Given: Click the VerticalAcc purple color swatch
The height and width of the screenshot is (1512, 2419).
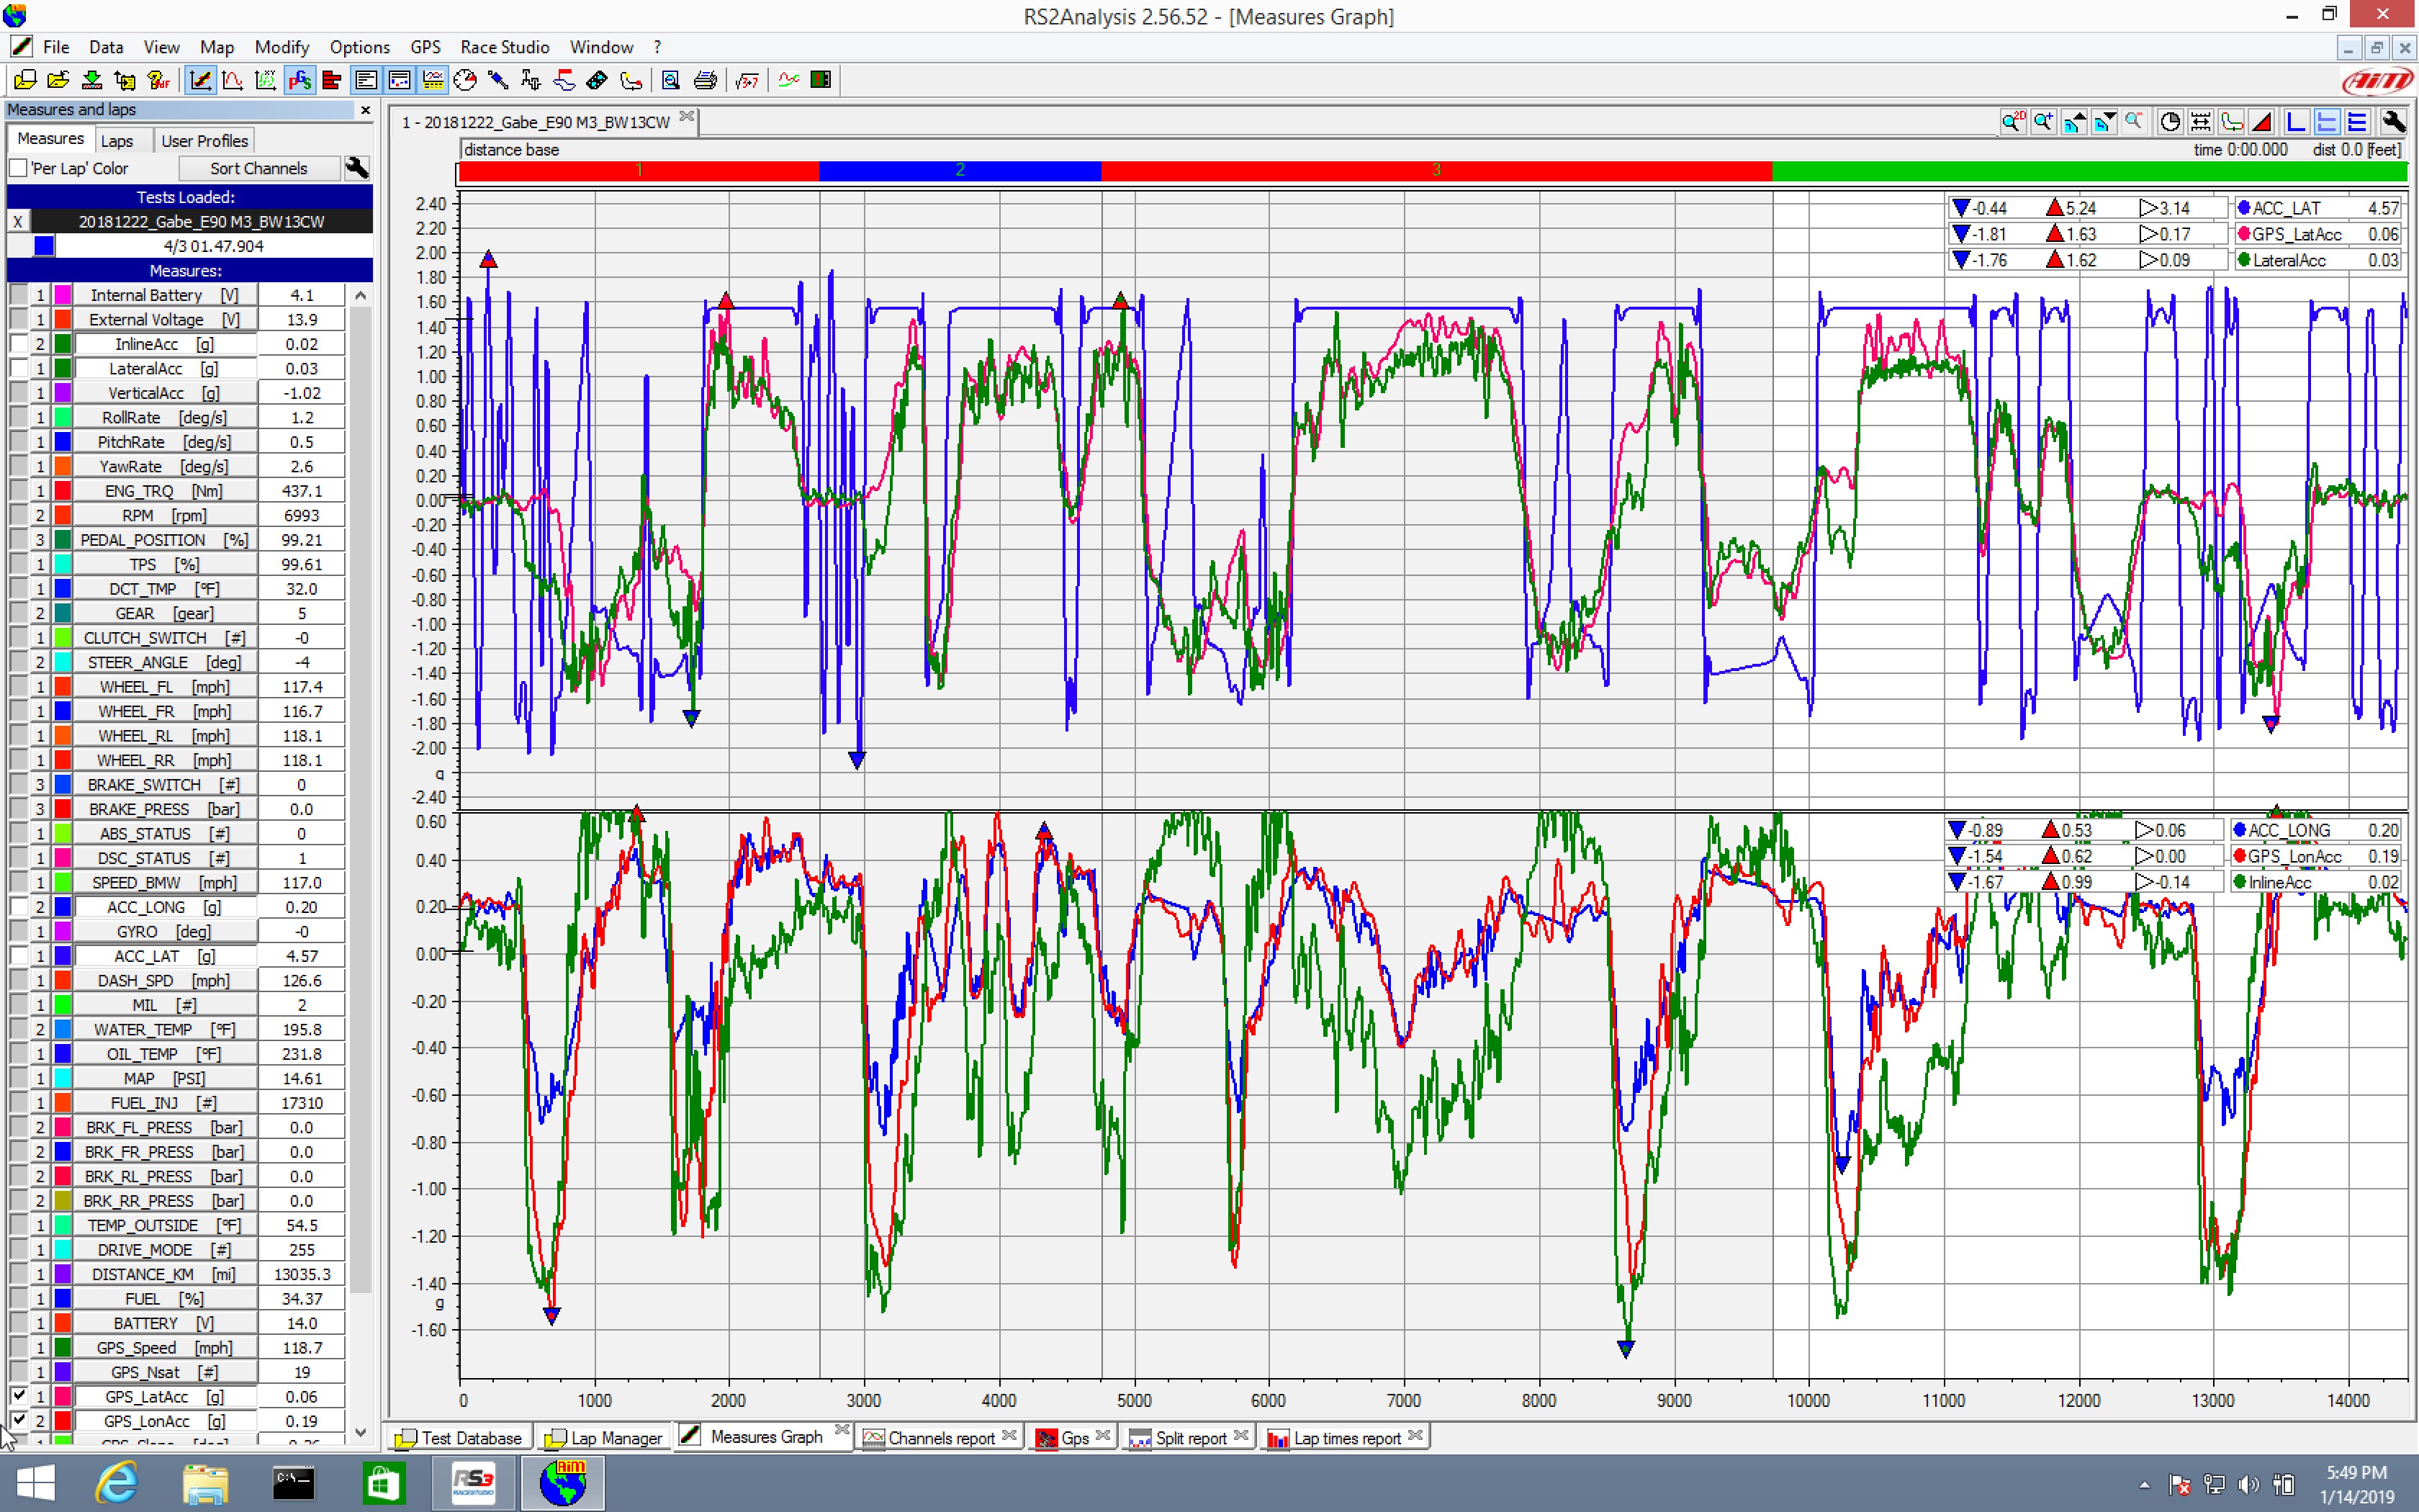Looking at the screenshot, I should (x=63, y=393).
